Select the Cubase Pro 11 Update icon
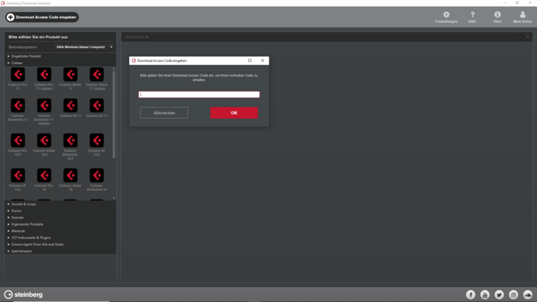The image size is (537, 302). click(44, 75)
